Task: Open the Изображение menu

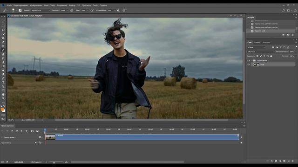Action: 36,5
